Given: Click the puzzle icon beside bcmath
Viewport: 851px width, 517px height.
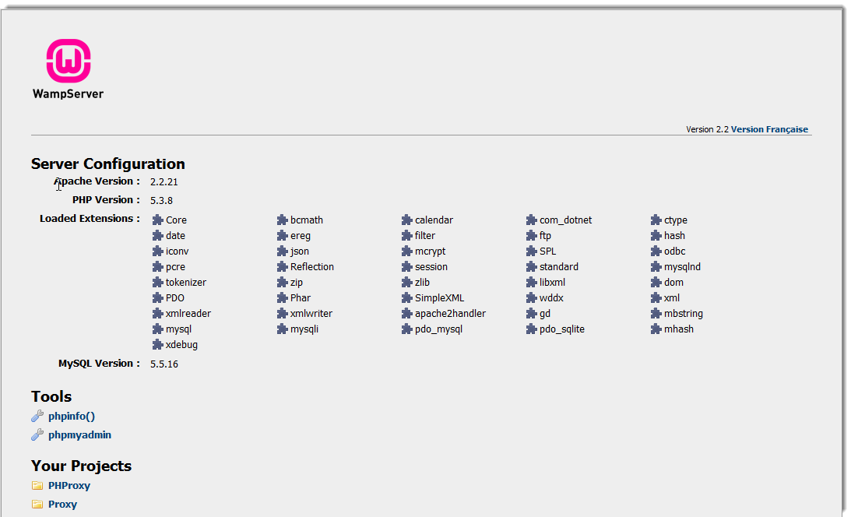Looking at the screenshot, I should tap(282, 220).
